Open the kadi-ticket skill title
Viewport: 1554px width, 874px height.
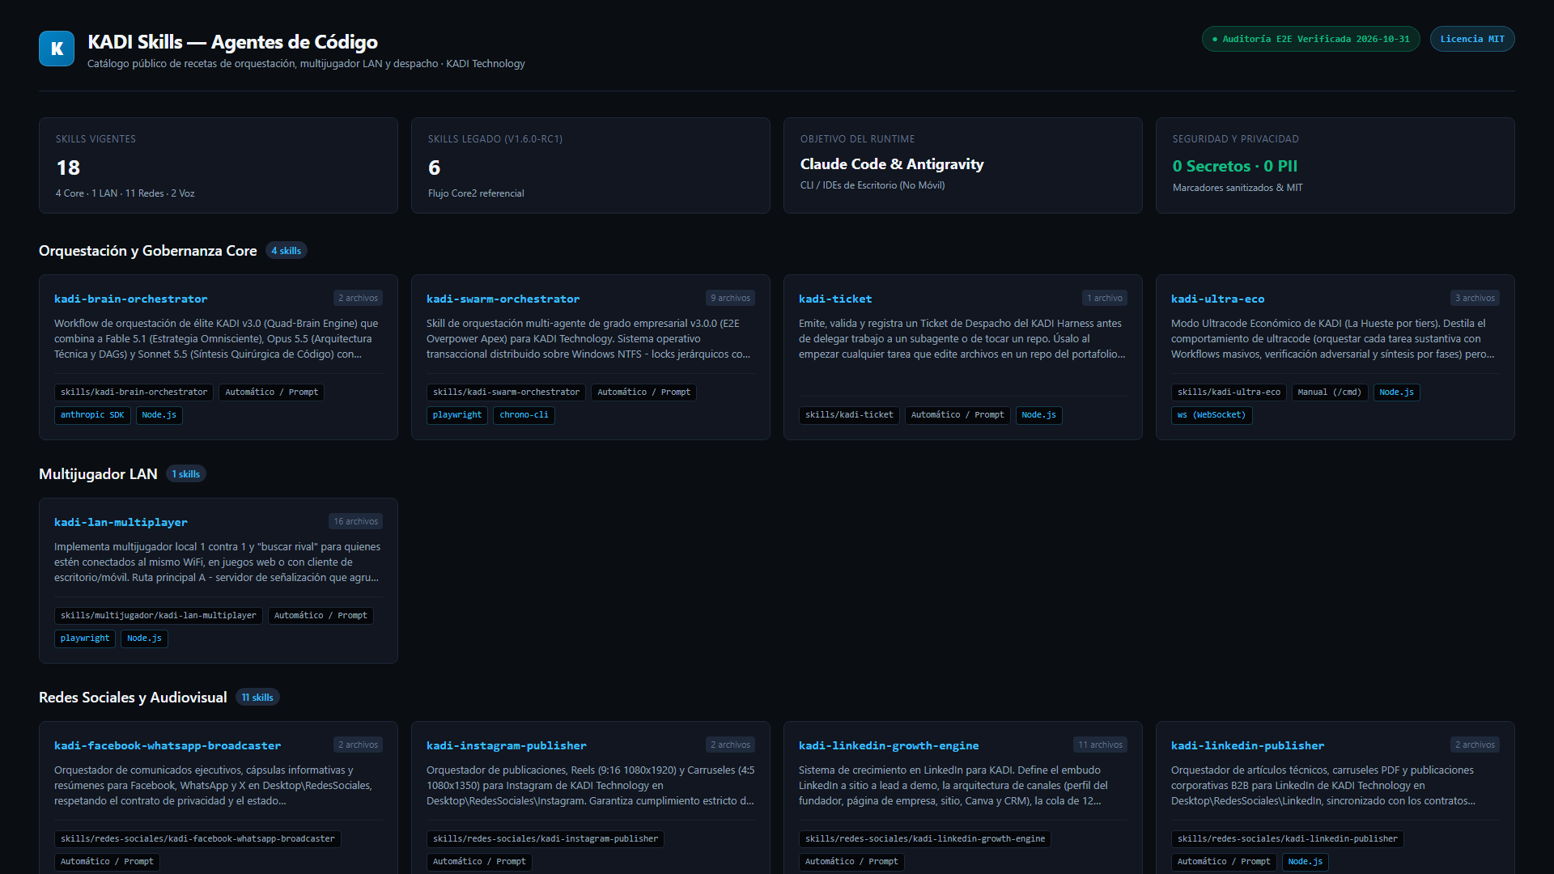pos(835,299)
